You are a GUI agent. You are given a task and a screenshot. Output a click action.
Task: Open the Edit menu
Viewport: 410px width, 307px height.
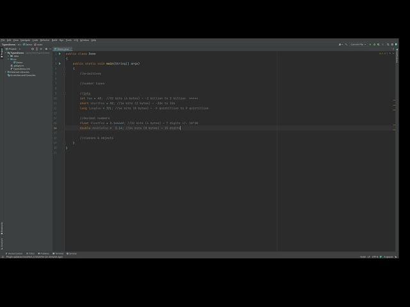[x=9, y=40]
